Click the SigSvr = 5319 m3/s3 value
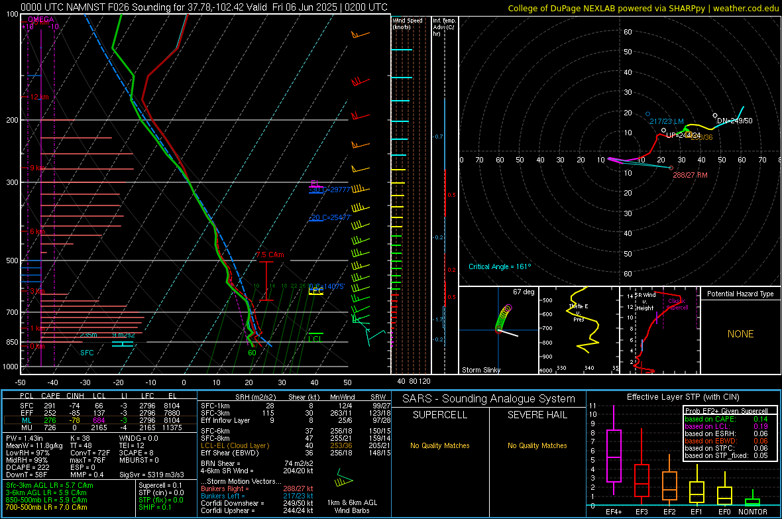Viewport: 782px width, 519px height. [151, 475]
